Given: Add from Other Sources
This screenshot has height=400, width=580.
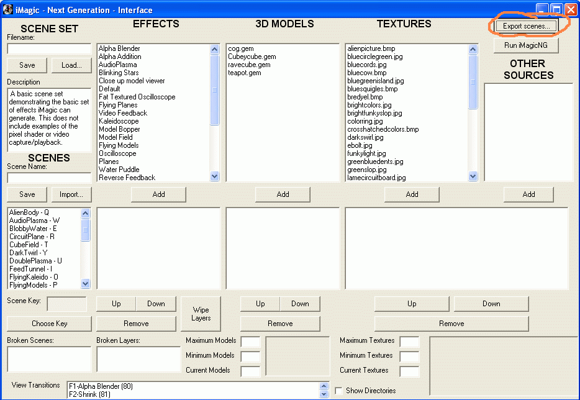Looking at the screenshot, I should pos(528,194).
